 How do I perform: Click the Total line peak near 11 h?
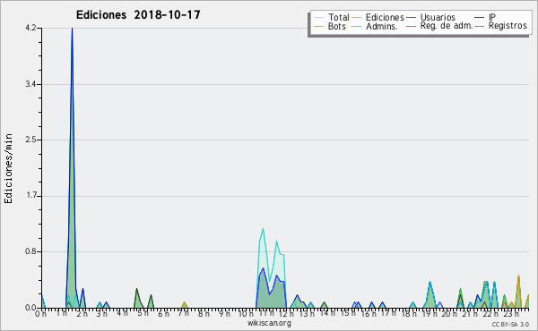click(x=263, y=229)
